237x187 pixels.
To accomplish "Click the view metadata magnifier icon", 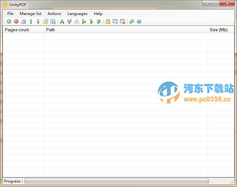I will (x=115, y=21).
